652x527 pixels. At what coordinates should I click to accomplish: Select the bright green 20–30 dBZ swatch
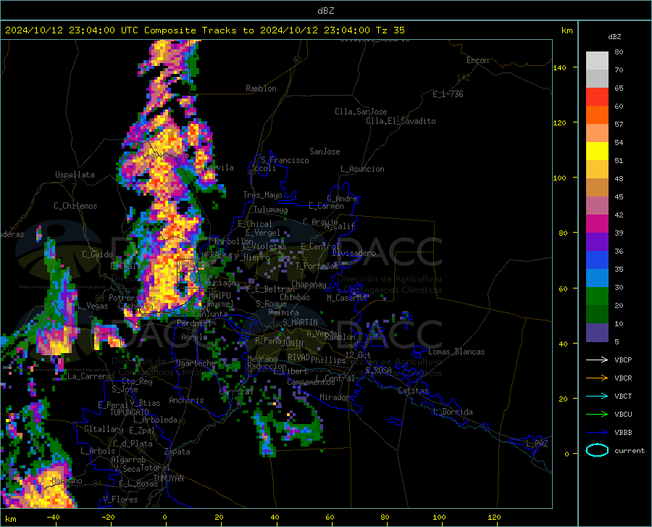click(x=597, y=296)
